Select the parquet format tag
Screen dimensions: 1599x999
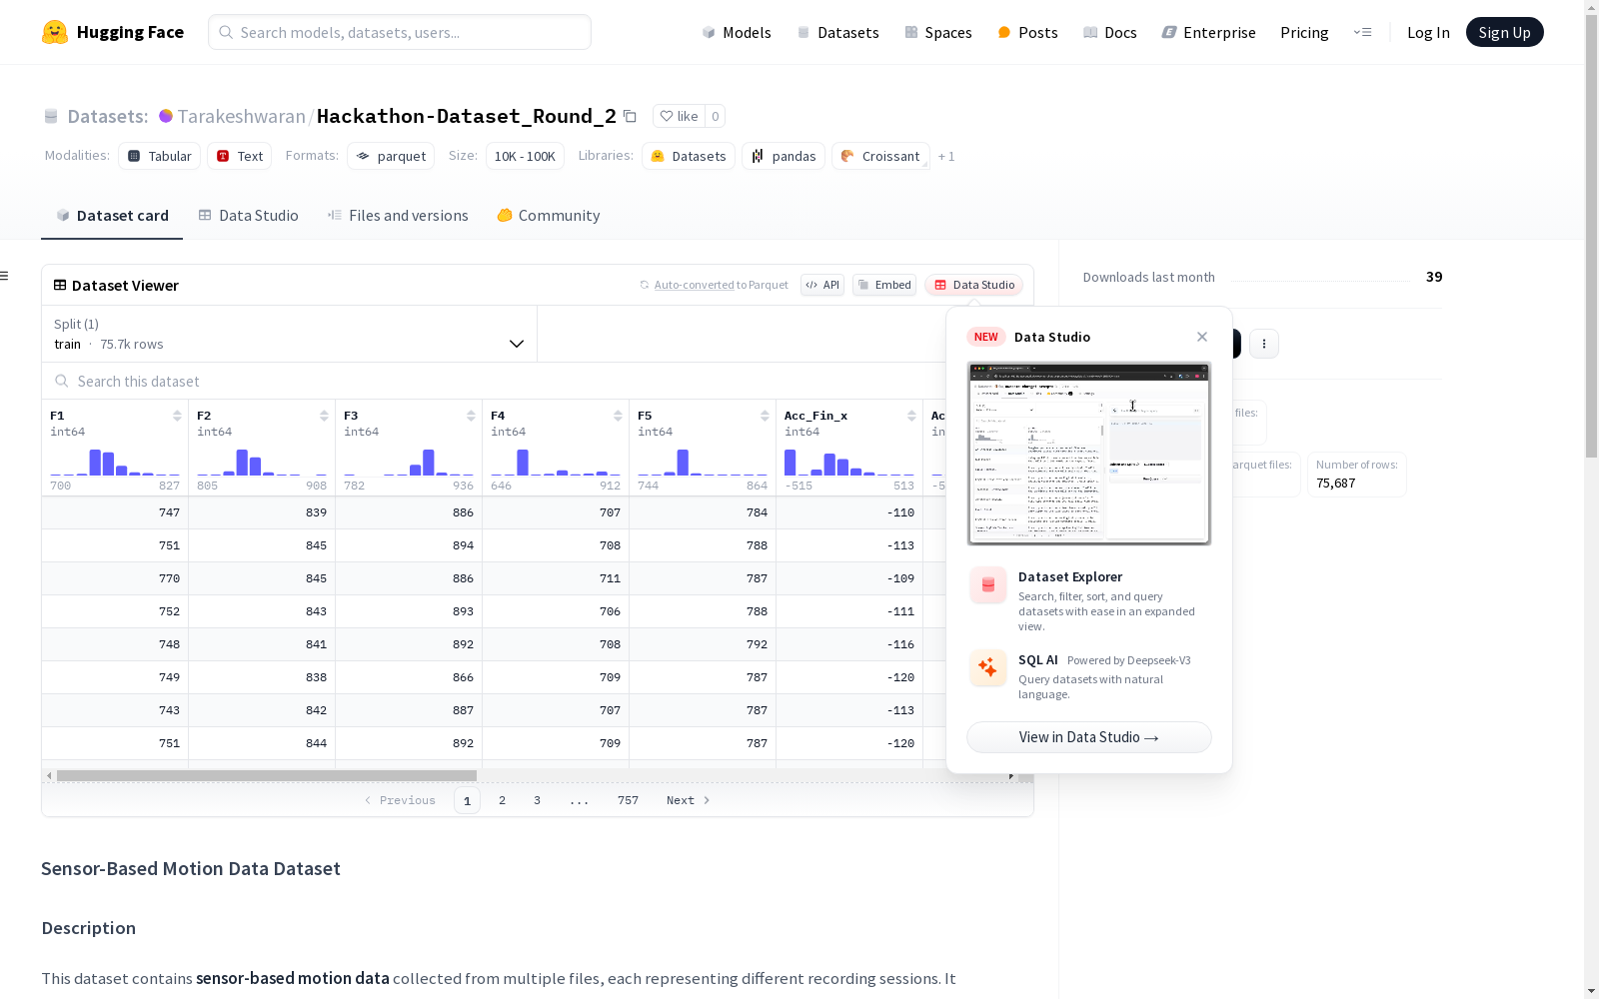coord(391,156)
